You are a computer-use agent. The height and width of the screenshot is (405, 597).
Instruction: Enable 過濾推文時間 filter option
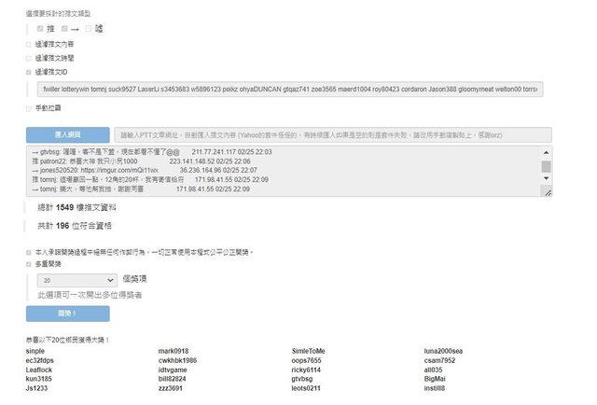(x=29, y=57)
